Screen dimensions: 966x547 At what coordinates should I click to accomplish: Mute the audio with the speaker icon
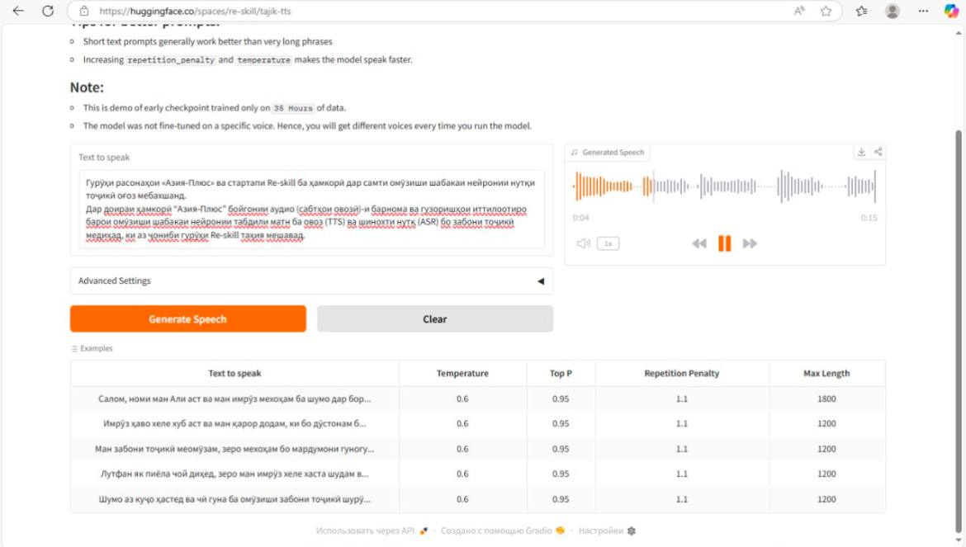583,243
